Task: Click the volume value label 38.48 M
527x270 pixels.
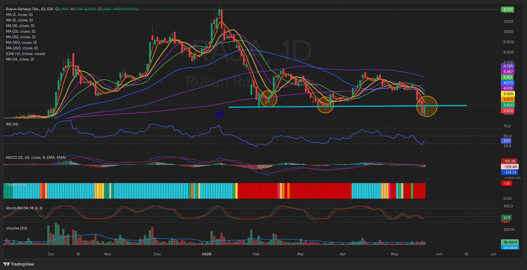Action: click(x=510, y=242)
